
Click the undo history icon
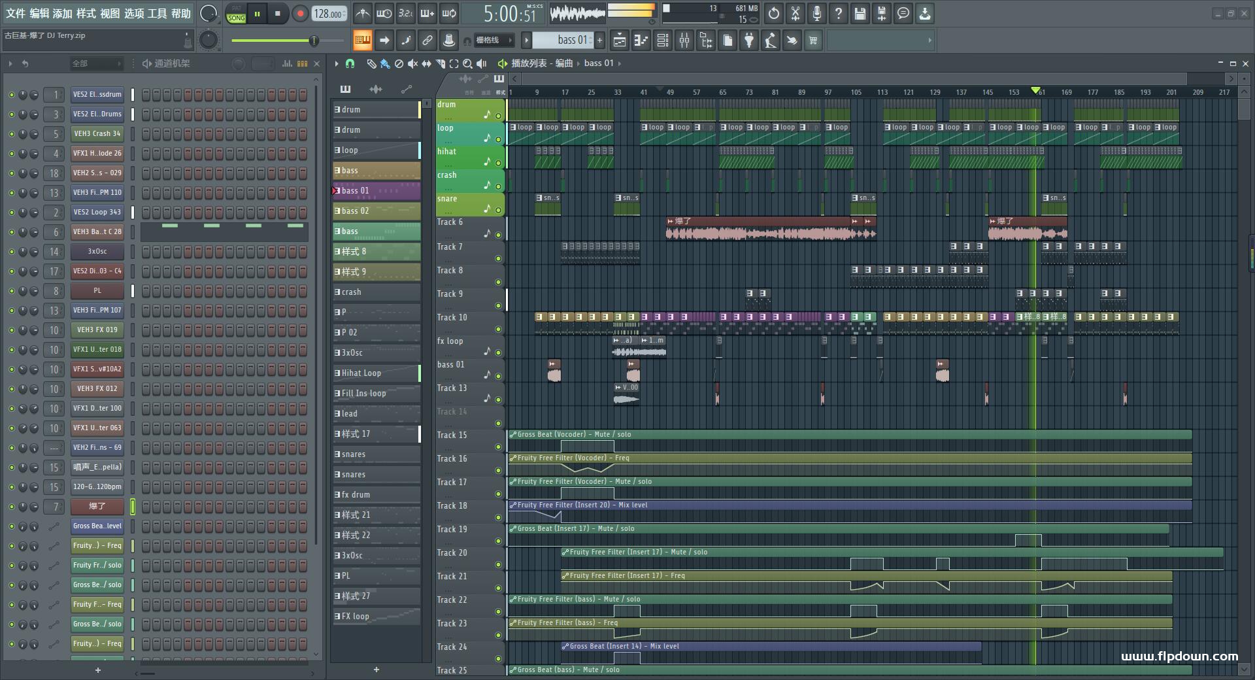coord(774,13)
